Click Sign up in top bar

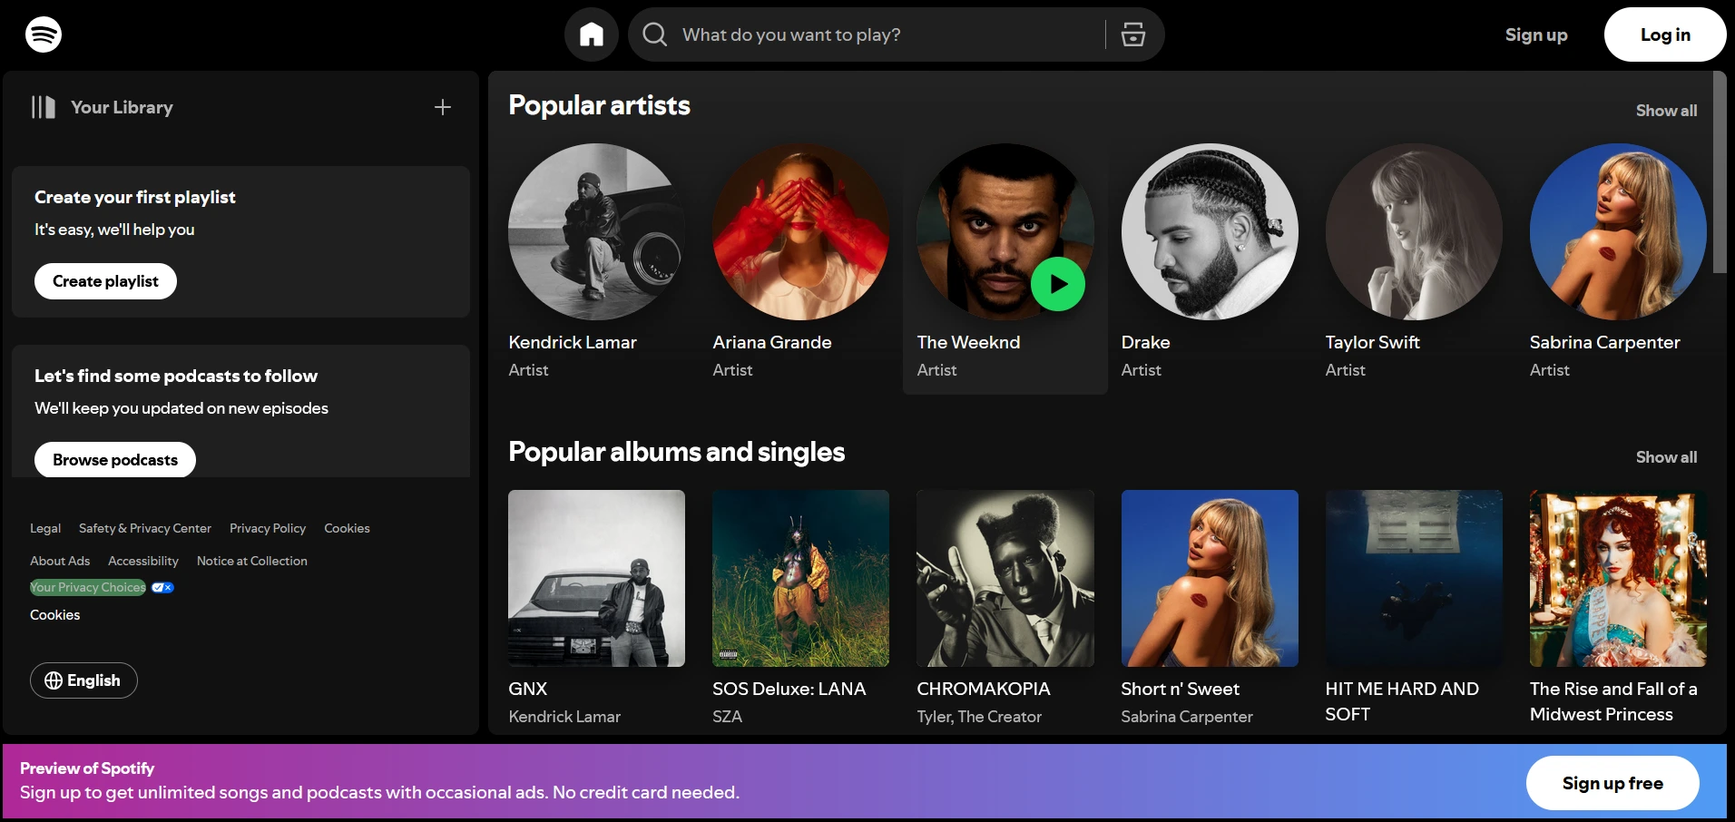[1536, 34]
